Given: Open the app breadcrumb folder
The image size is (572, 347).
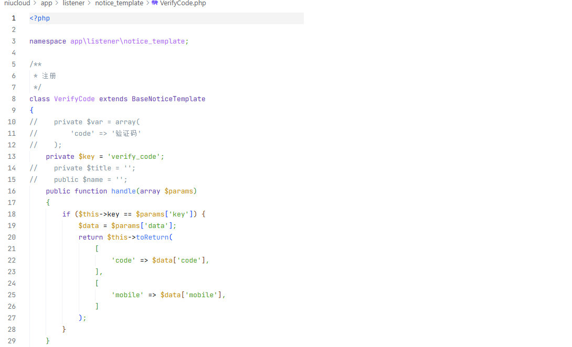Looking at the screenshot, I should (46, 3).
